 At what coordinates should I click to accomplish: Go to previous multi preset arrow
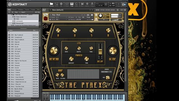(x=90, y=10)
